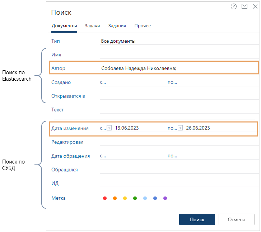This screenshot has height=232, width=261.
Task: Click the Дата обращения 'по...' end link
Action: [172, 156]
